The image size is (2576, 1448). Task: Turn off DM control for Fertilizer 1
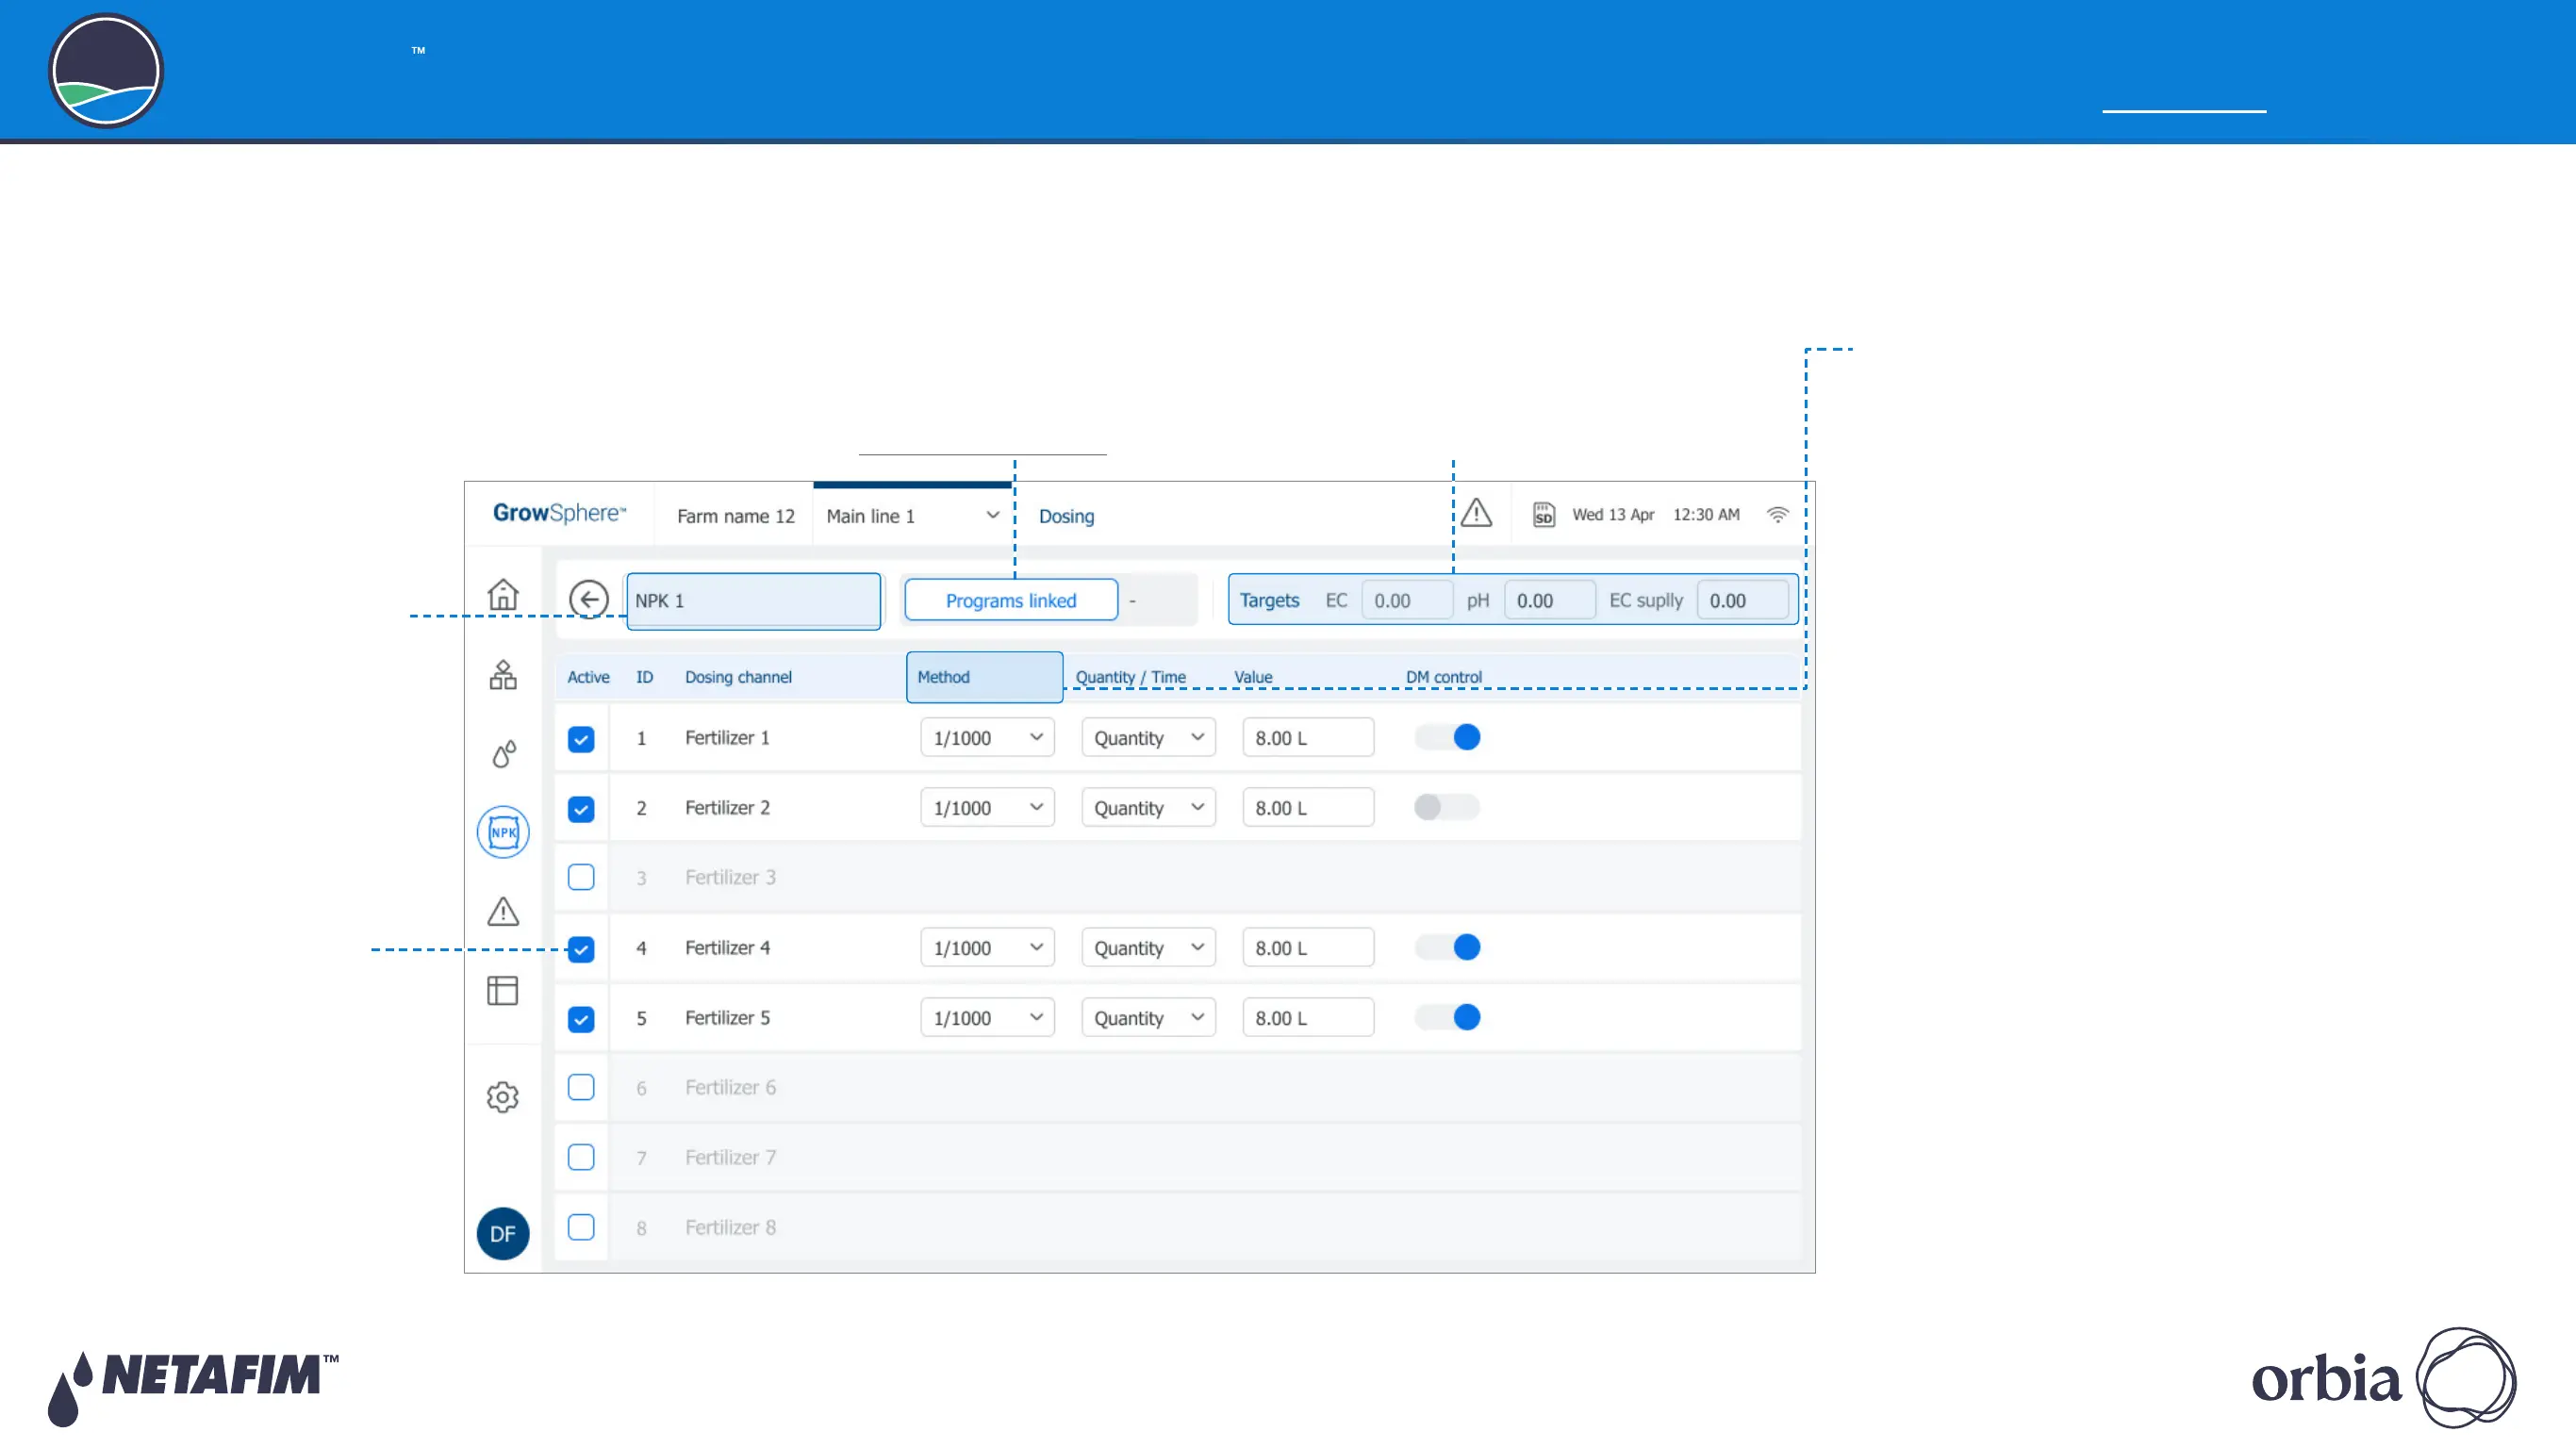click(1447, 737)
